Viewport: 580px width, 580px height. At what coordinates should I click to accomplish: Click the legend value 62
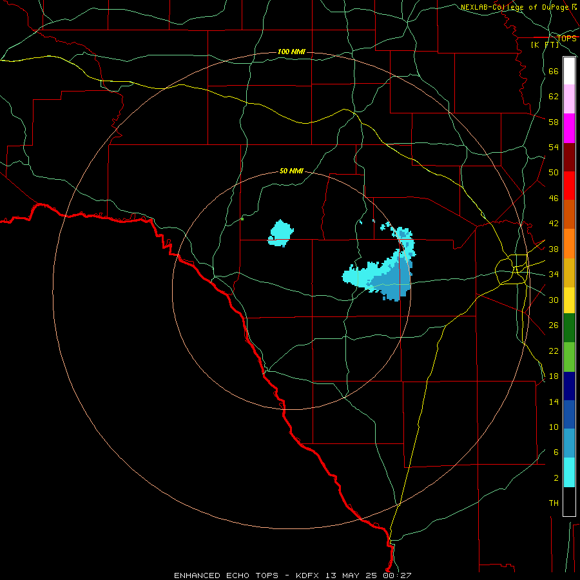(554, 97)
